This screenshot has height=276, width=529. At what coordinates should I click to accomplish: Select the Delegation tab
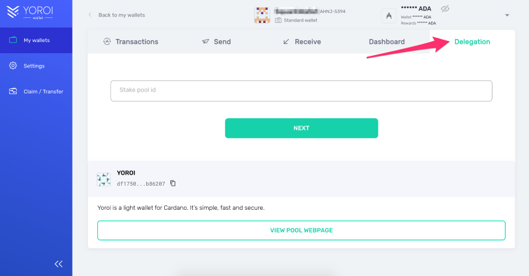click(x=472, y=42)
